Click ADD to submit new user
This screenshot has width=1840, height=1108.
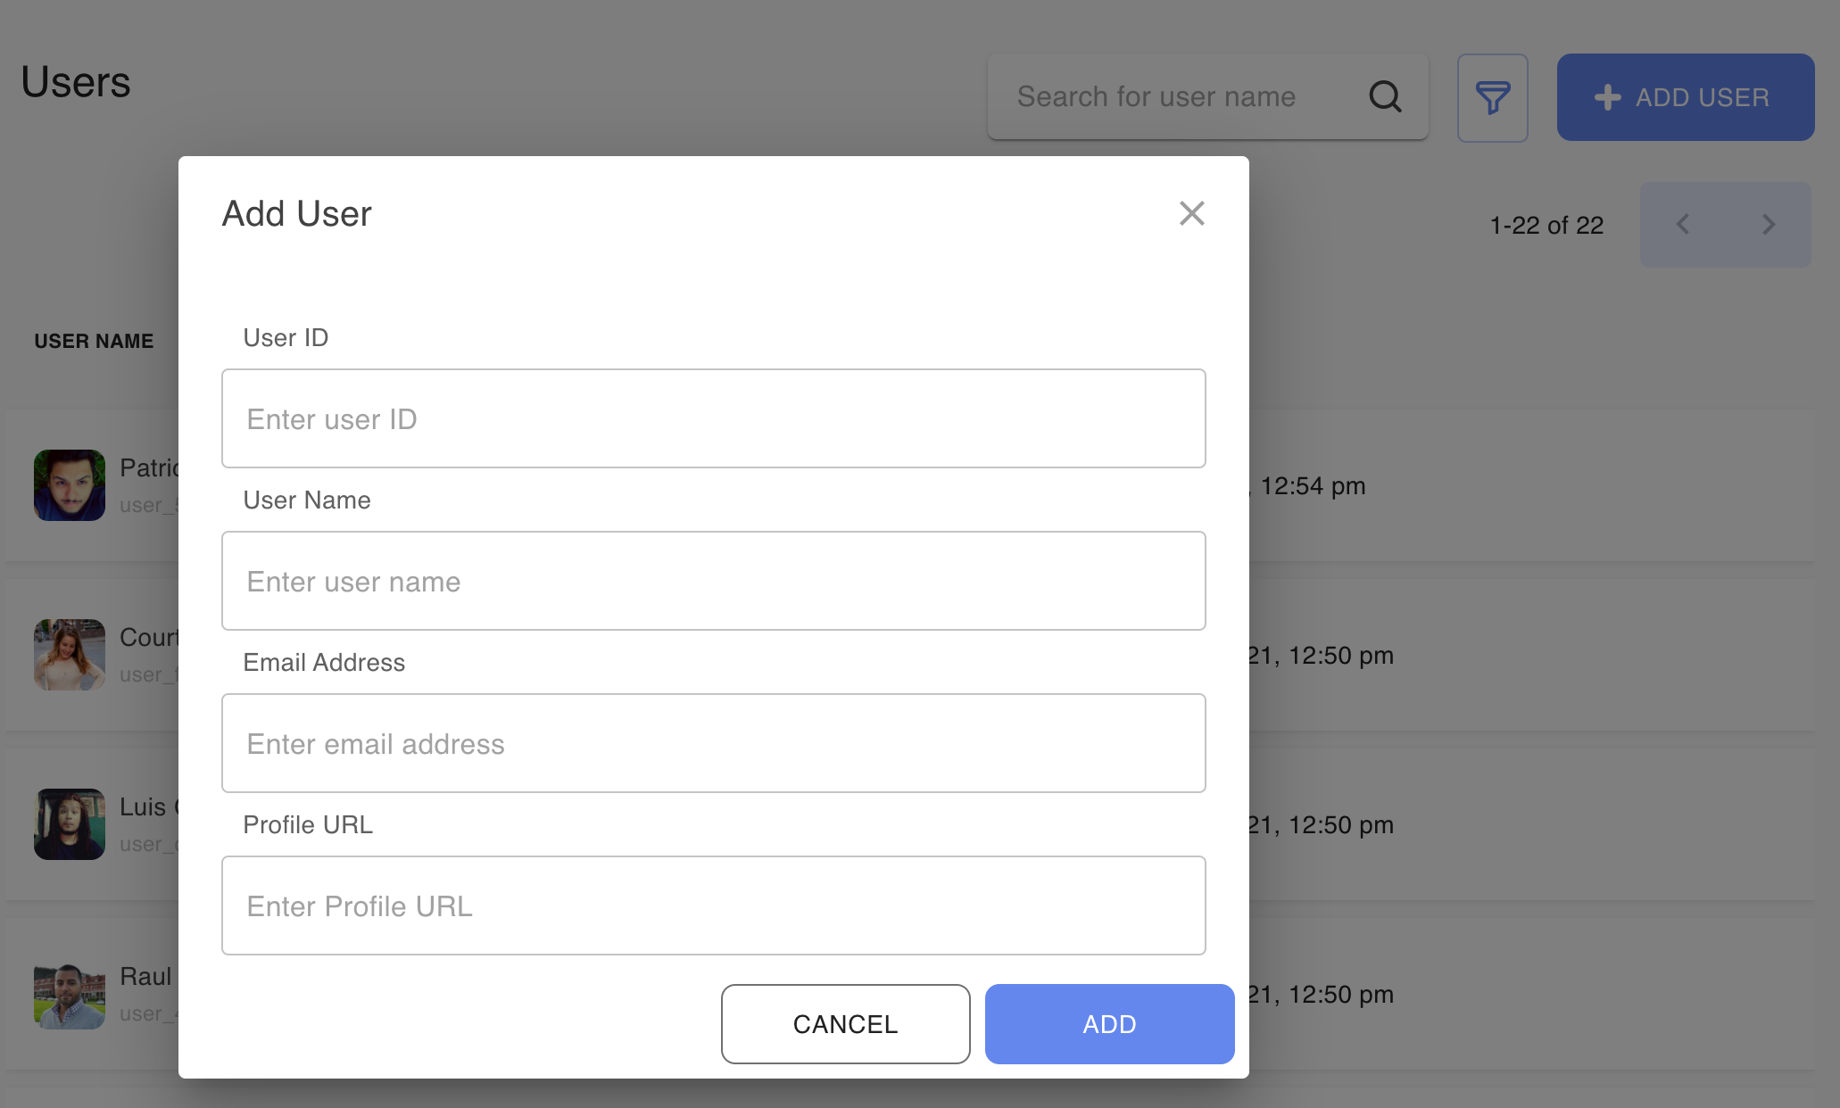[1109, 1024]
